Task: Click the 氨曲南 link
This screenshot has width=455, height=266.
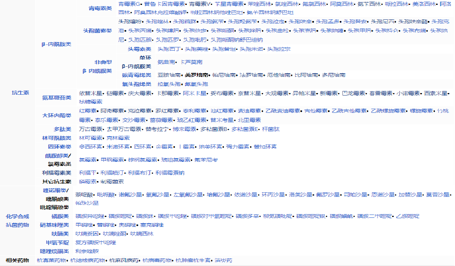Action: point(166,62)
